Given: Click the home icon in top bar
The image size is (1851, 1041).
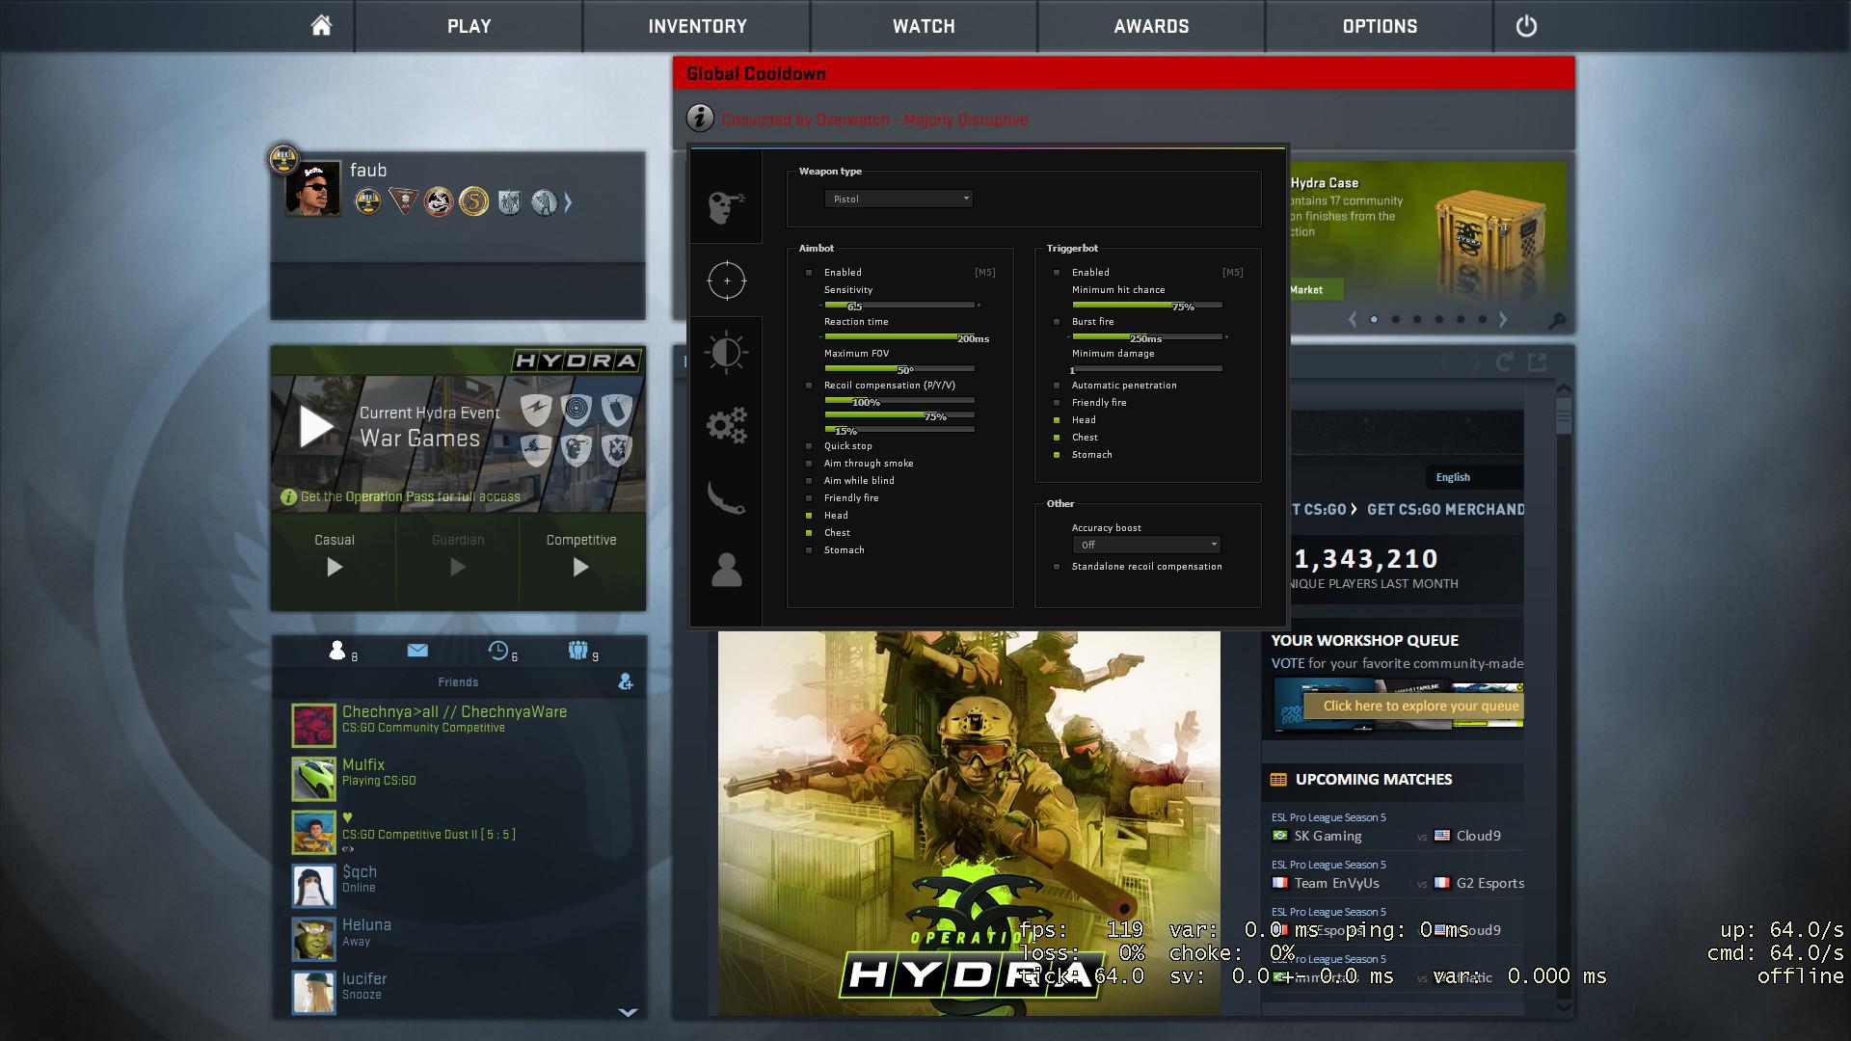Looking at the screenshot, I should [x=321, y=26].
